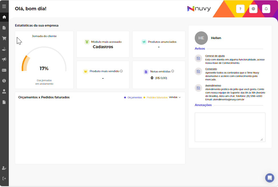278x187 pixels.
Task: Click the logout icon in the sidebar
Action: (4, 178)
